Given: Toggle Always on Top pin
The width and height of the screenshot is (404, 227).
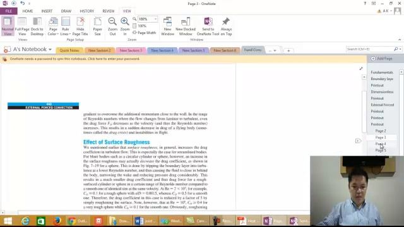Looking at the screenshot, I should 226,26.
